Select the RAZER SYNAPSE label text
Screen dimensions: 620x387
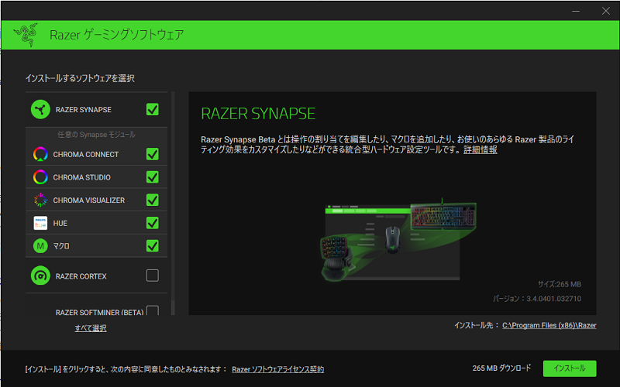coord(84,110)
